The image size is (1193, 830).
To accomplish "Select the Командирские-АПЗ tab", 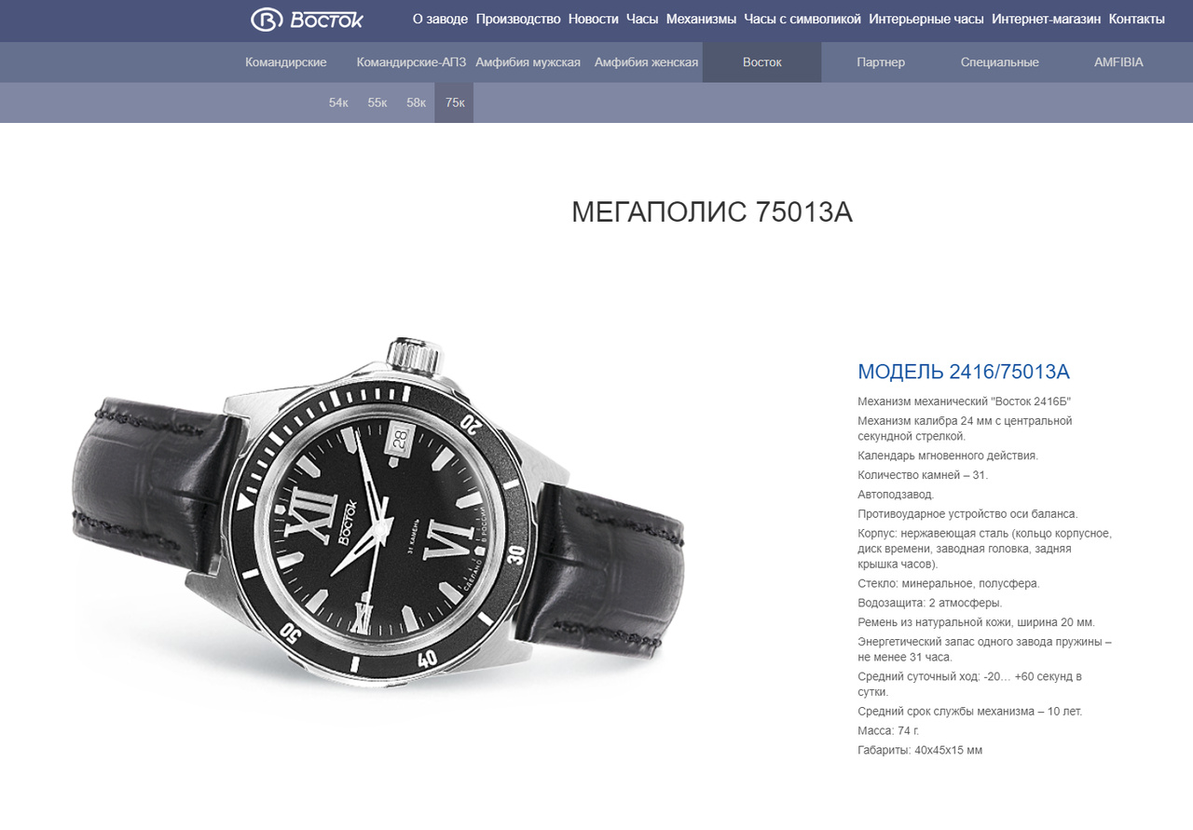I will [x=411, y=62].
